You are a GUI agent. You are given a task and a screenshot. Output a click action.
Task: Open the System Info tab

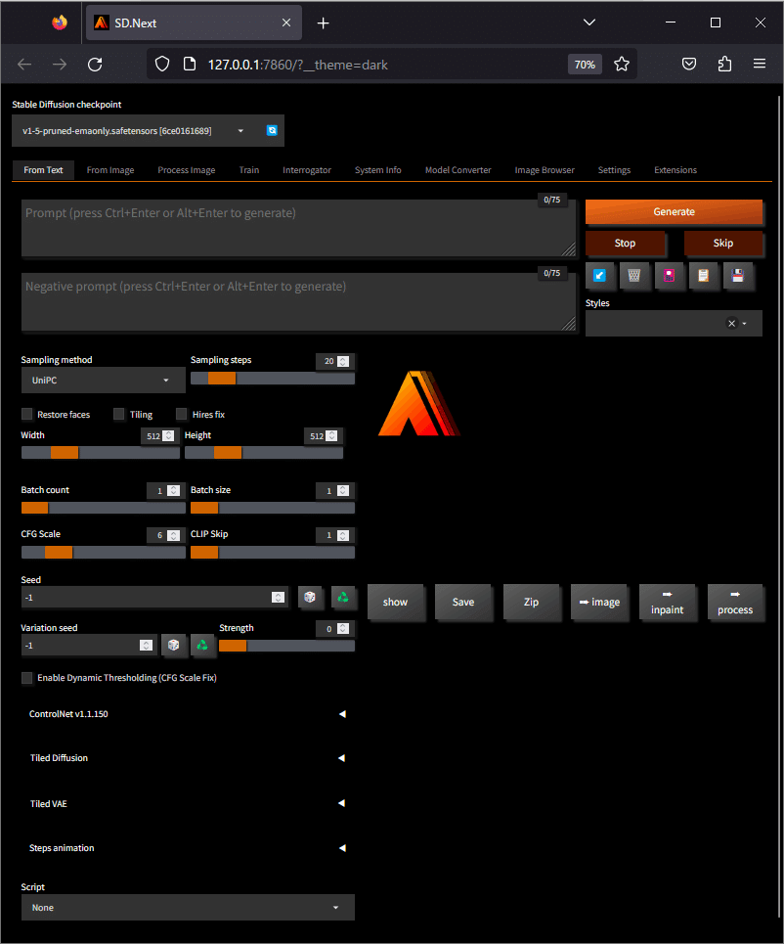378,170
